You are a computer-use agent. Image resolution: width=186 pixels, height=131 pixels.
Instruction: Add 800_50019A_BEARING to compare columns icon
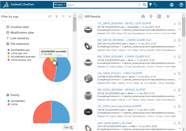179,40
